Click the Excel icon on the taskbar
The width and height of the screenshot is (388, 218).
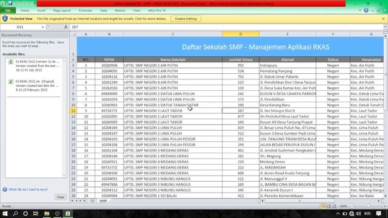(67, 214)
